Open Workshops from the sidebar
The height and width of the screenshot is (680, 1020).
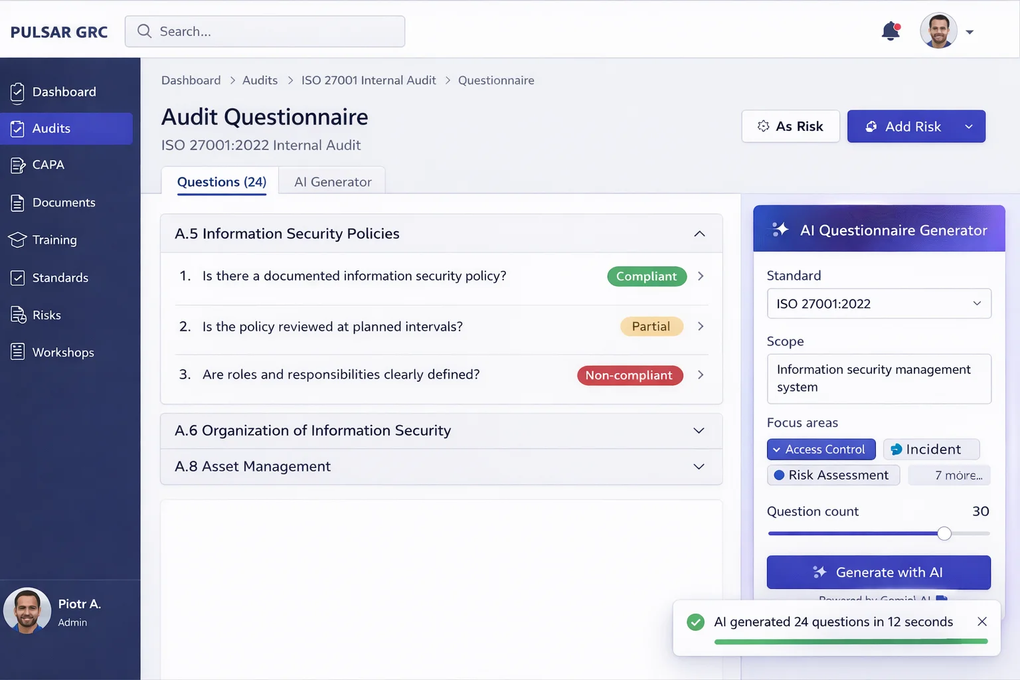pos(63,352)
